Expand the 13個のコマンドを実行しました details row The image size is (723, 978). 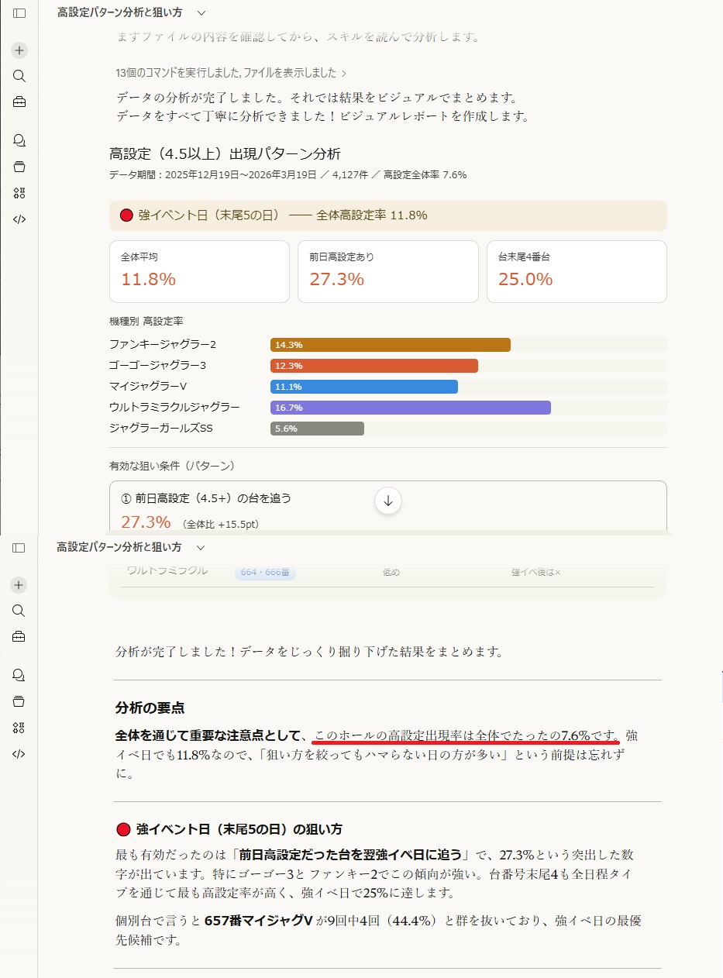(231, 73)
